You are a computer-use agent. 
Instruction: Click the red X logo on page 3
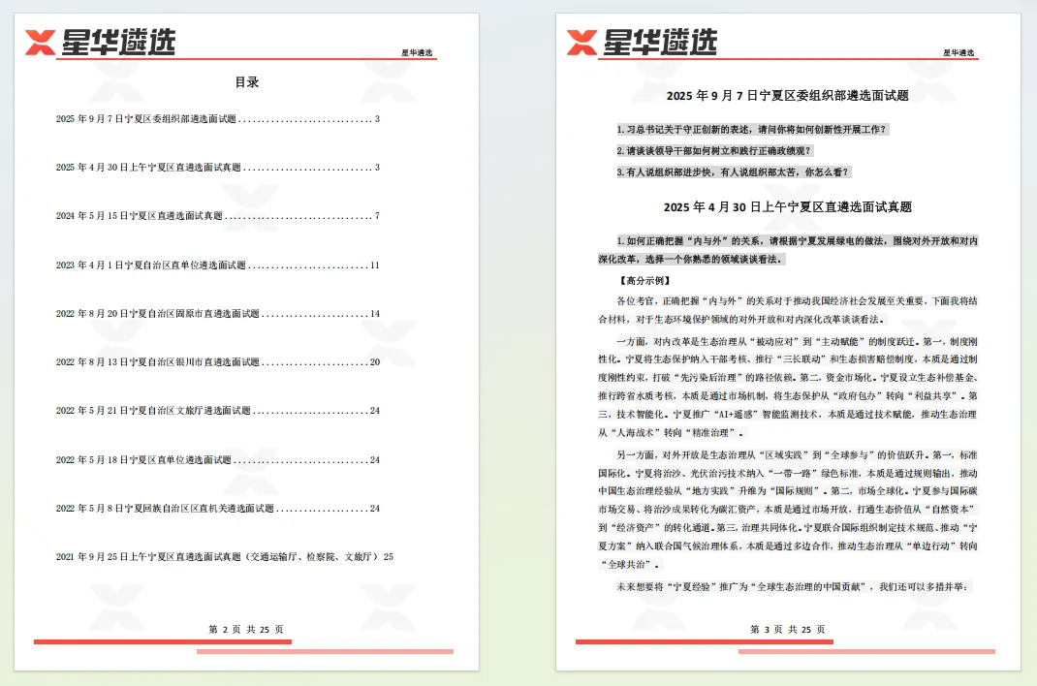(x=581, y=43)
